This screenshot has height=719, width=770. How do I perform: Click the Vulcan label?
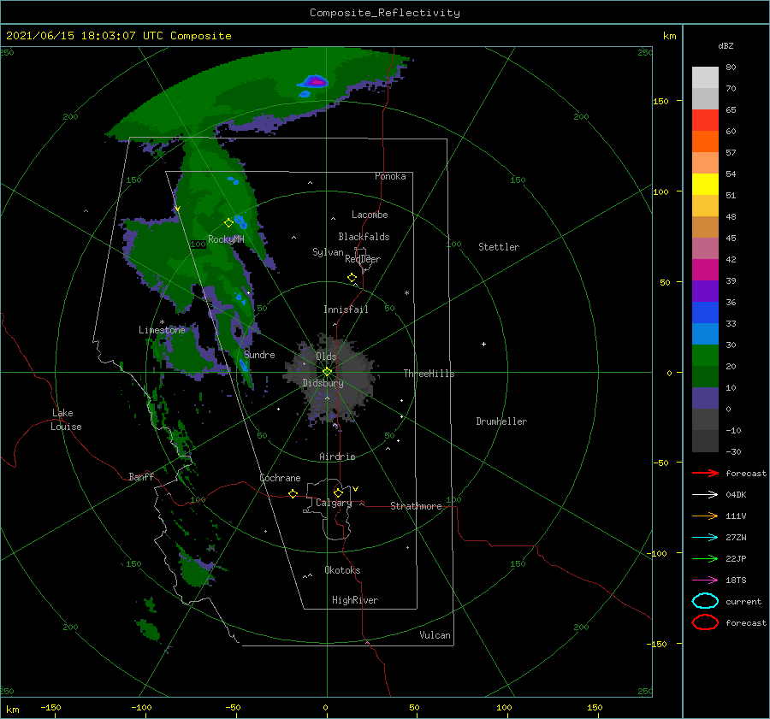pos(435,635)
